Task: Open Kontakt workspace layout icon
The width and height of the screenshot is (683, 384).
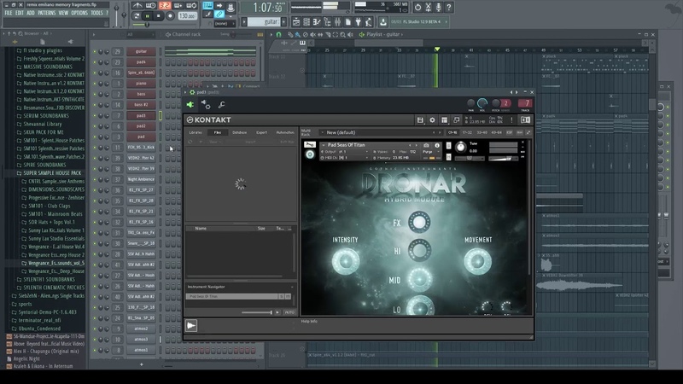Action: [444, 120]
